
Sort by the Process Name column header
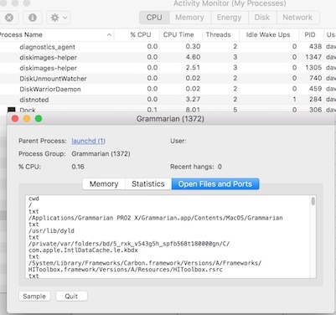pos(56,35)
